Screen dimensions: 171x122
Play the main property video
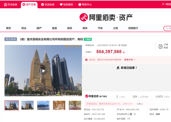tap(43, 71)
